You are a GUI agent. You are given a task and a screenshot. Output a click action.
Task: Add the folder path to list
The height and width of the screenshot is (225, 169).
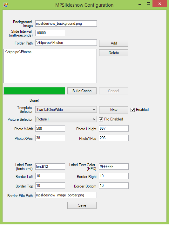[114, 43]
